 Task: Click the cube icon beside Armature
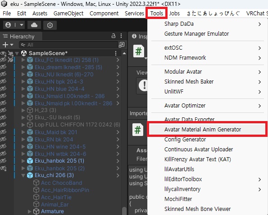(x=36, y=211)
